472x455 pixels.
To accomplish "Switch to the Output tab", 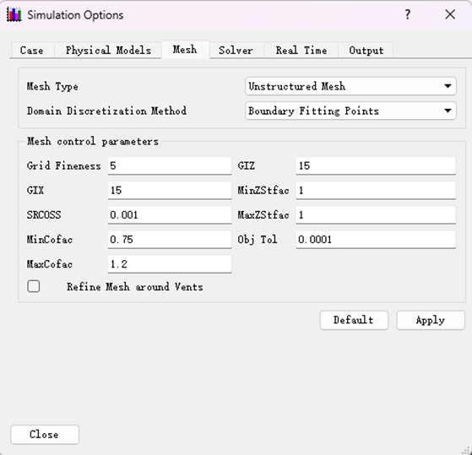I will click(366, 51).
